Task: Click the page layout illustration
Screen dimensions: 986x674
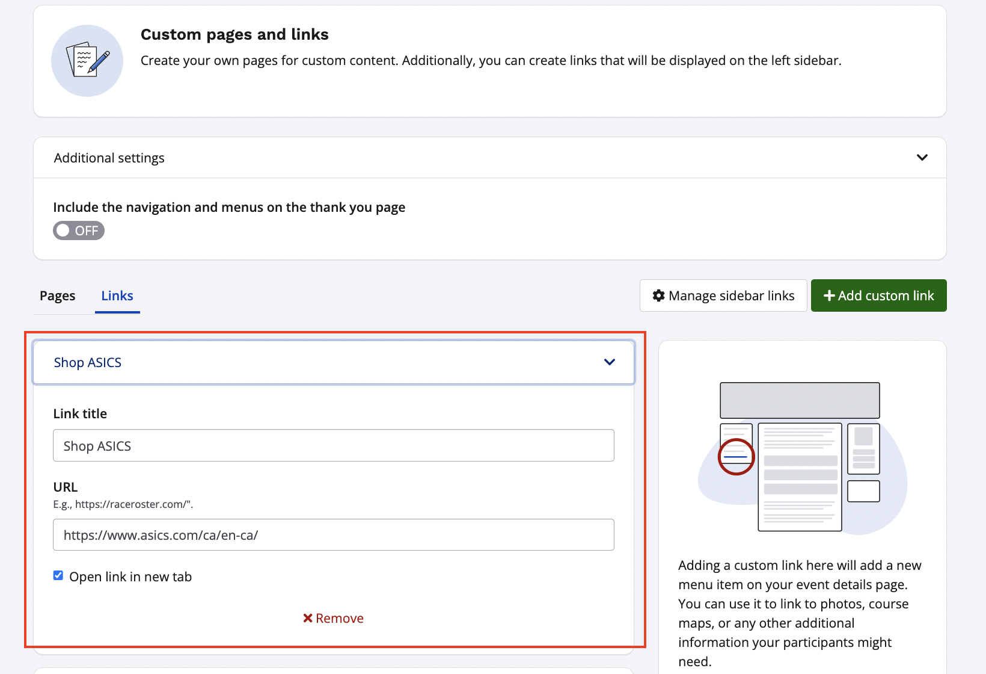Action: pyautogui.click(x=800, y=457)
